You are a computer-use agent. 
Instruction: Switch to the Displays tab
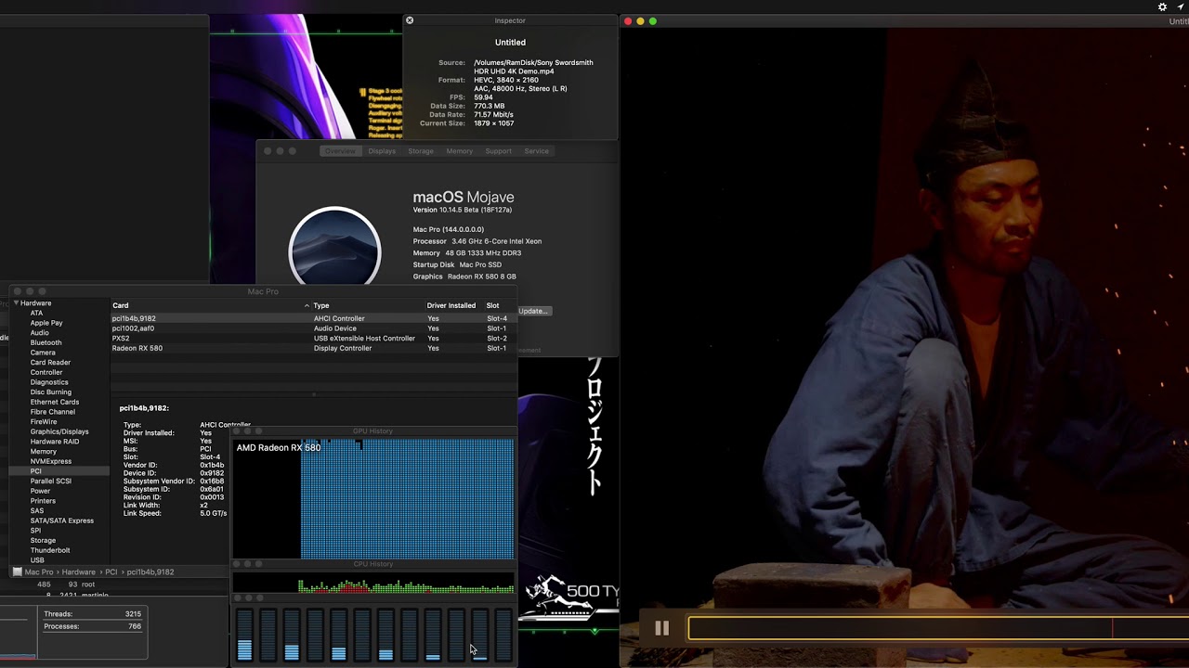pyautogui.click(x=382, y=151)
